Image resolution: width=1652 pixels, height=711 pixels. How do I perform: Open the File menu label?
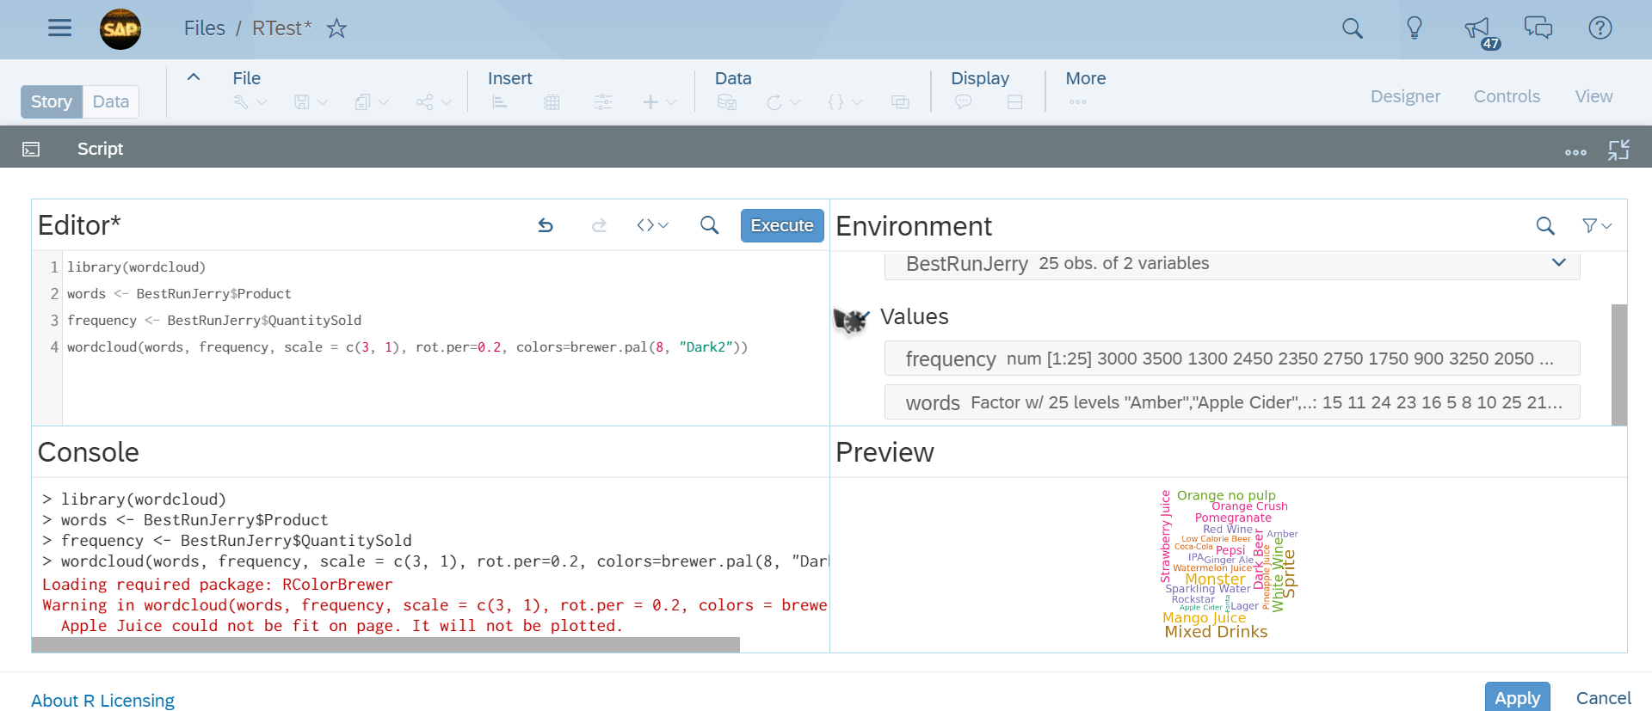tap(246, 78)
